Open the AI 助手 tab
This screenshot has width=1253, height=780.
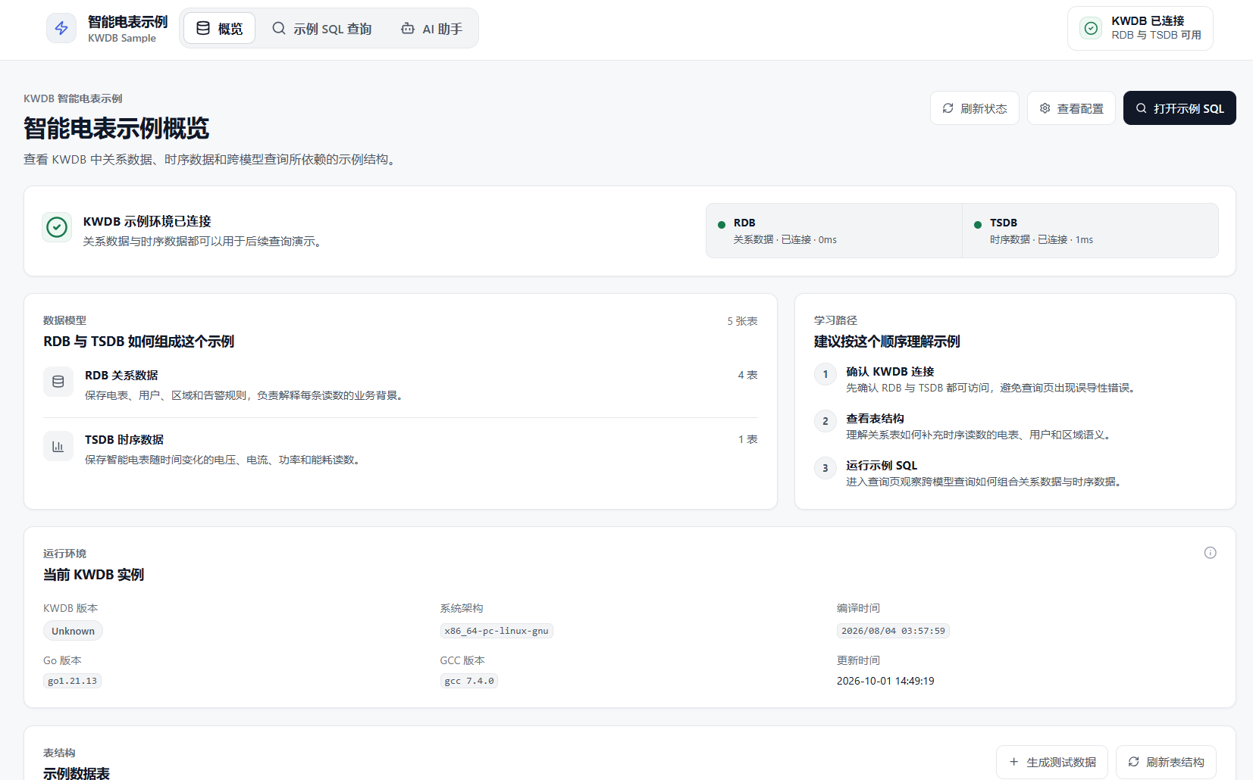(431, 29)
